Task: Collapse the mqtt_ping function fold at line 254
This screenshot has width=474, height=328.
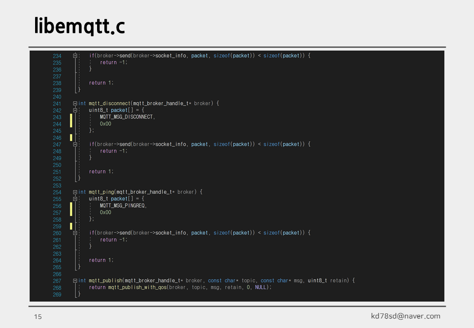Action: tap(75, 192)
